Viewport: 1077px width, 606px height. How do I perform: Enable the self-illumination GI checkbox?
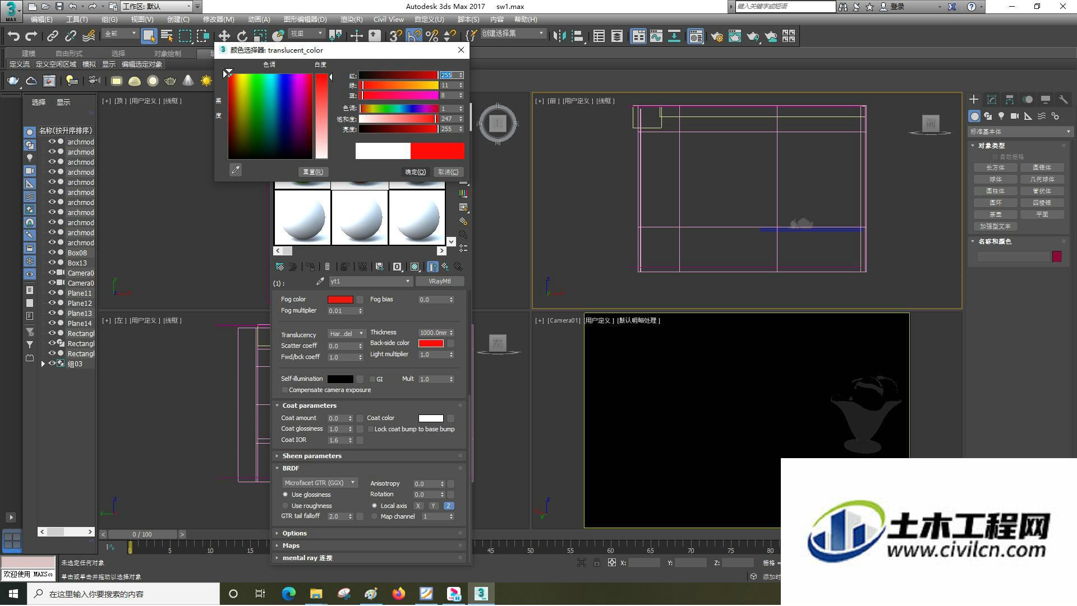tap(372, 380)
